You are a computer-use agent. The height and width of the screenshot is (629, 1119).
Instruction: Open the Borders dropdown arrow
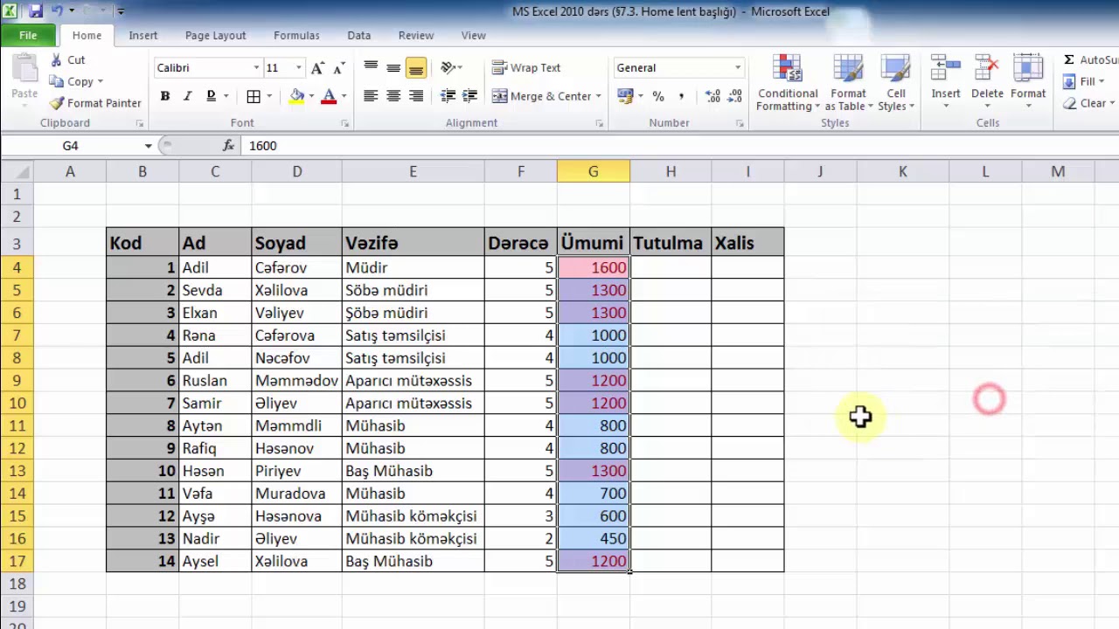268,96
